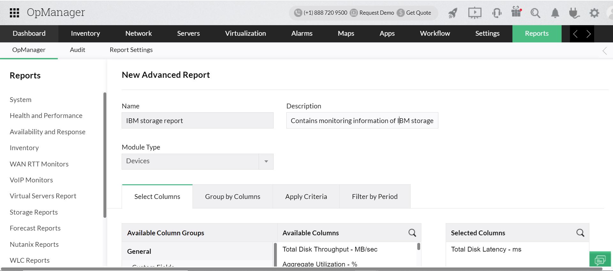Open Storage Reports in sidebar
This screenshot has height=271, width=613.
tap(34, 212)
